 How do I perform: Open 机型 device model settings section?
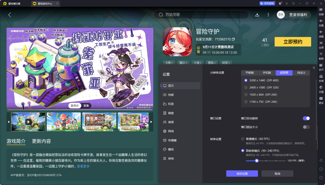tap(180, 104)
